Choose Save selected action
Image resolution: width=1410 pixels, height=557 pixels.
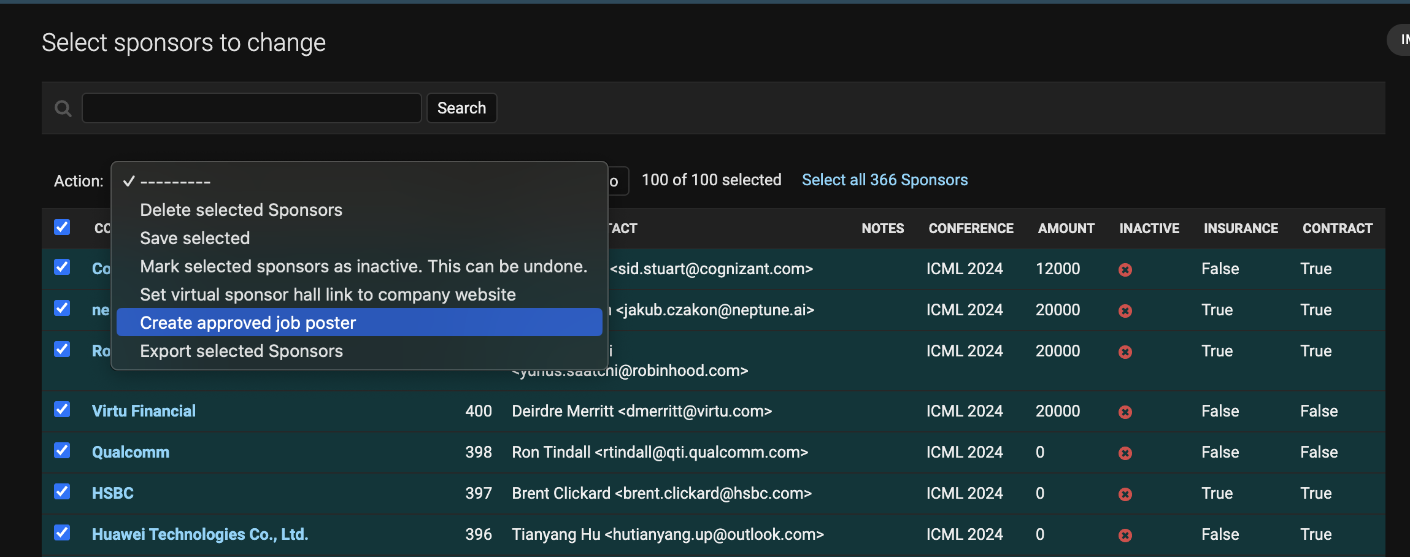coord(360,238)
